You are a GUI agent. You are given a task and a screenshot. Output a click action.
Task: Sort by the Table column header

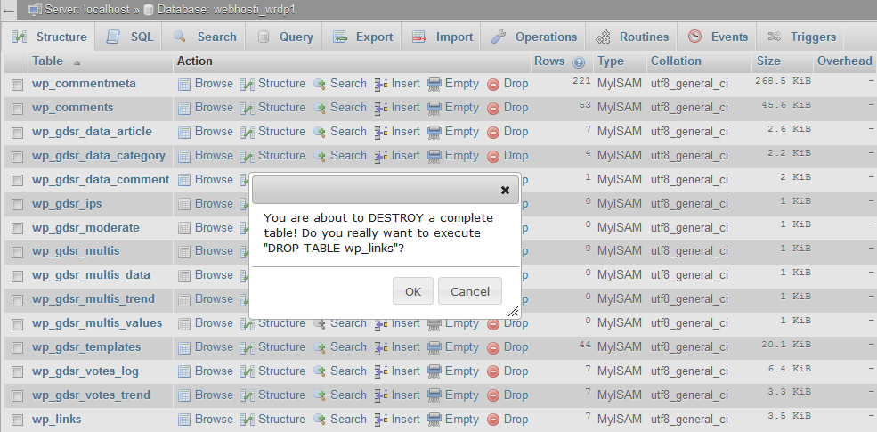47,61
